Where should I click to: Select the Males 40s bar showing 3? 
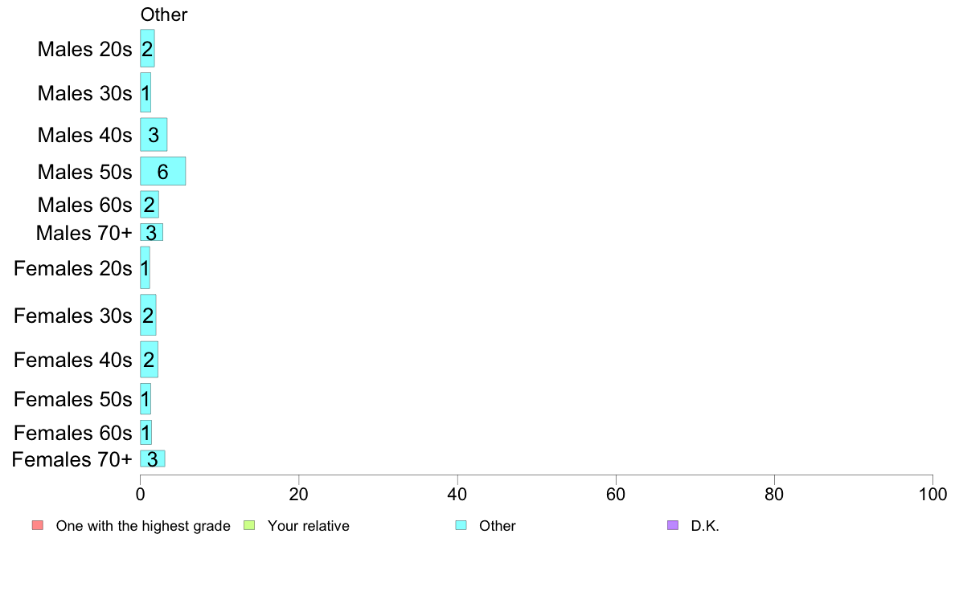click(154, 135)
